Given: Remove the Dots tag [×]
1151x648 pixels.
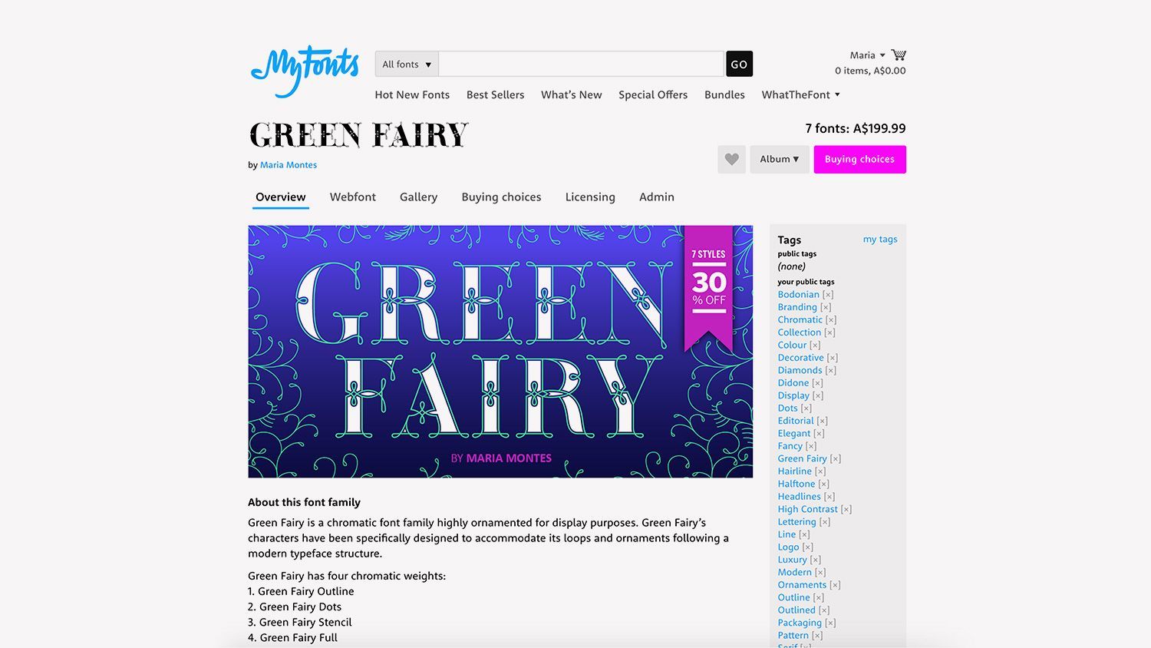Looking at the screenshot, I should tap(806, 408).
